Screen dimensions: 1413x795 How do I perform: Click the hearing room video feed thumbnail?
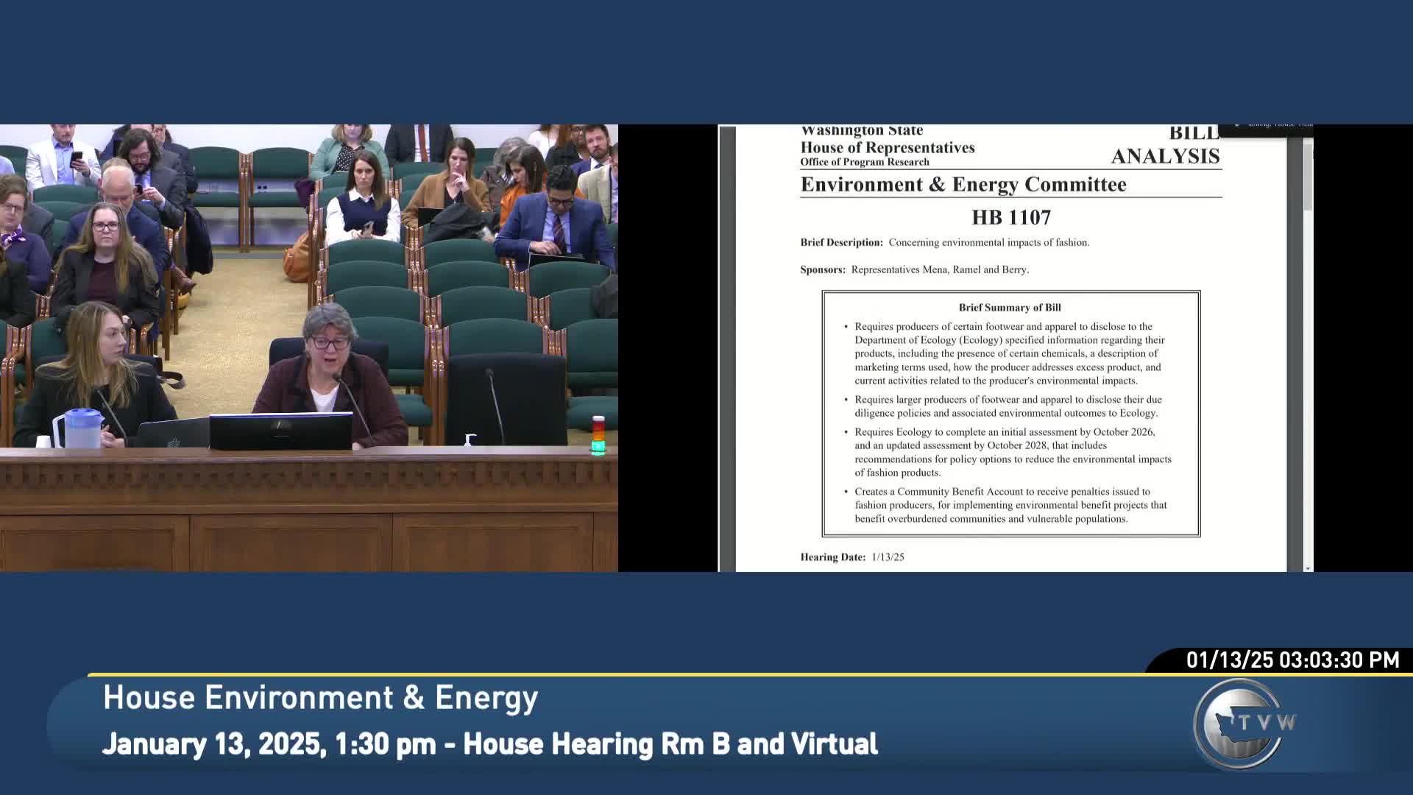(309, 348)
